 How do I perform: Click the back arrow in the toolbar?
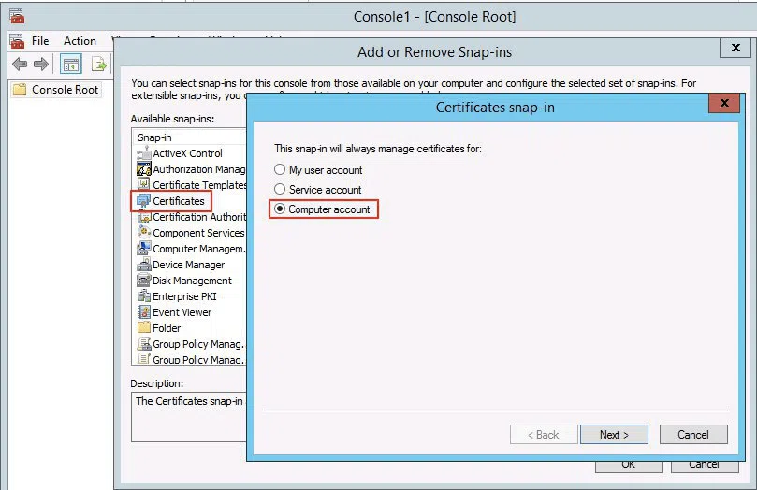20,65
